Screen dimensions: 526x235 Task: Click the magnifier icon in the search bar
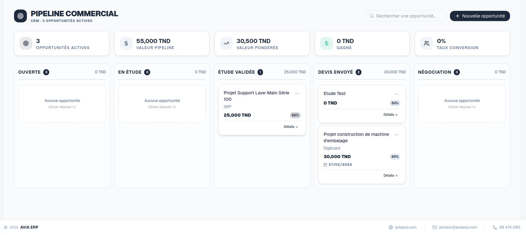pyautogui.click(x=371, y=16)
